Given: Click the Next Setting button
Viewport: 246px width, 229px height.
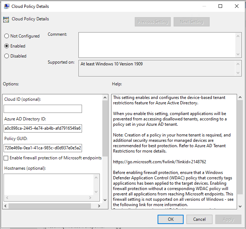Looking at the screenshot, I should pos(191,22).
